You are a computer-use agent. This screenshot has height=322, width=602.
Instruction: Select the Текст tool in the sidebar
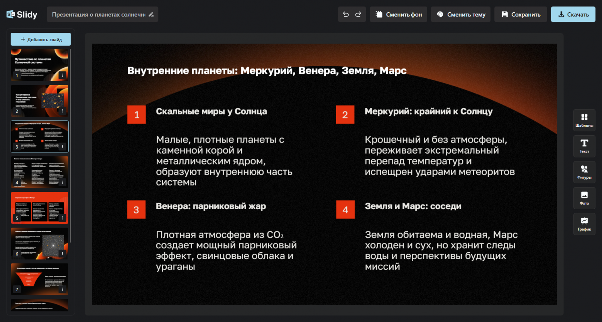(584, 146)
